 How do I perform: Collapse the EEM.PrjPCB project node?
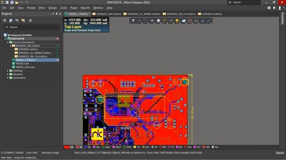[x=5, y=39]
